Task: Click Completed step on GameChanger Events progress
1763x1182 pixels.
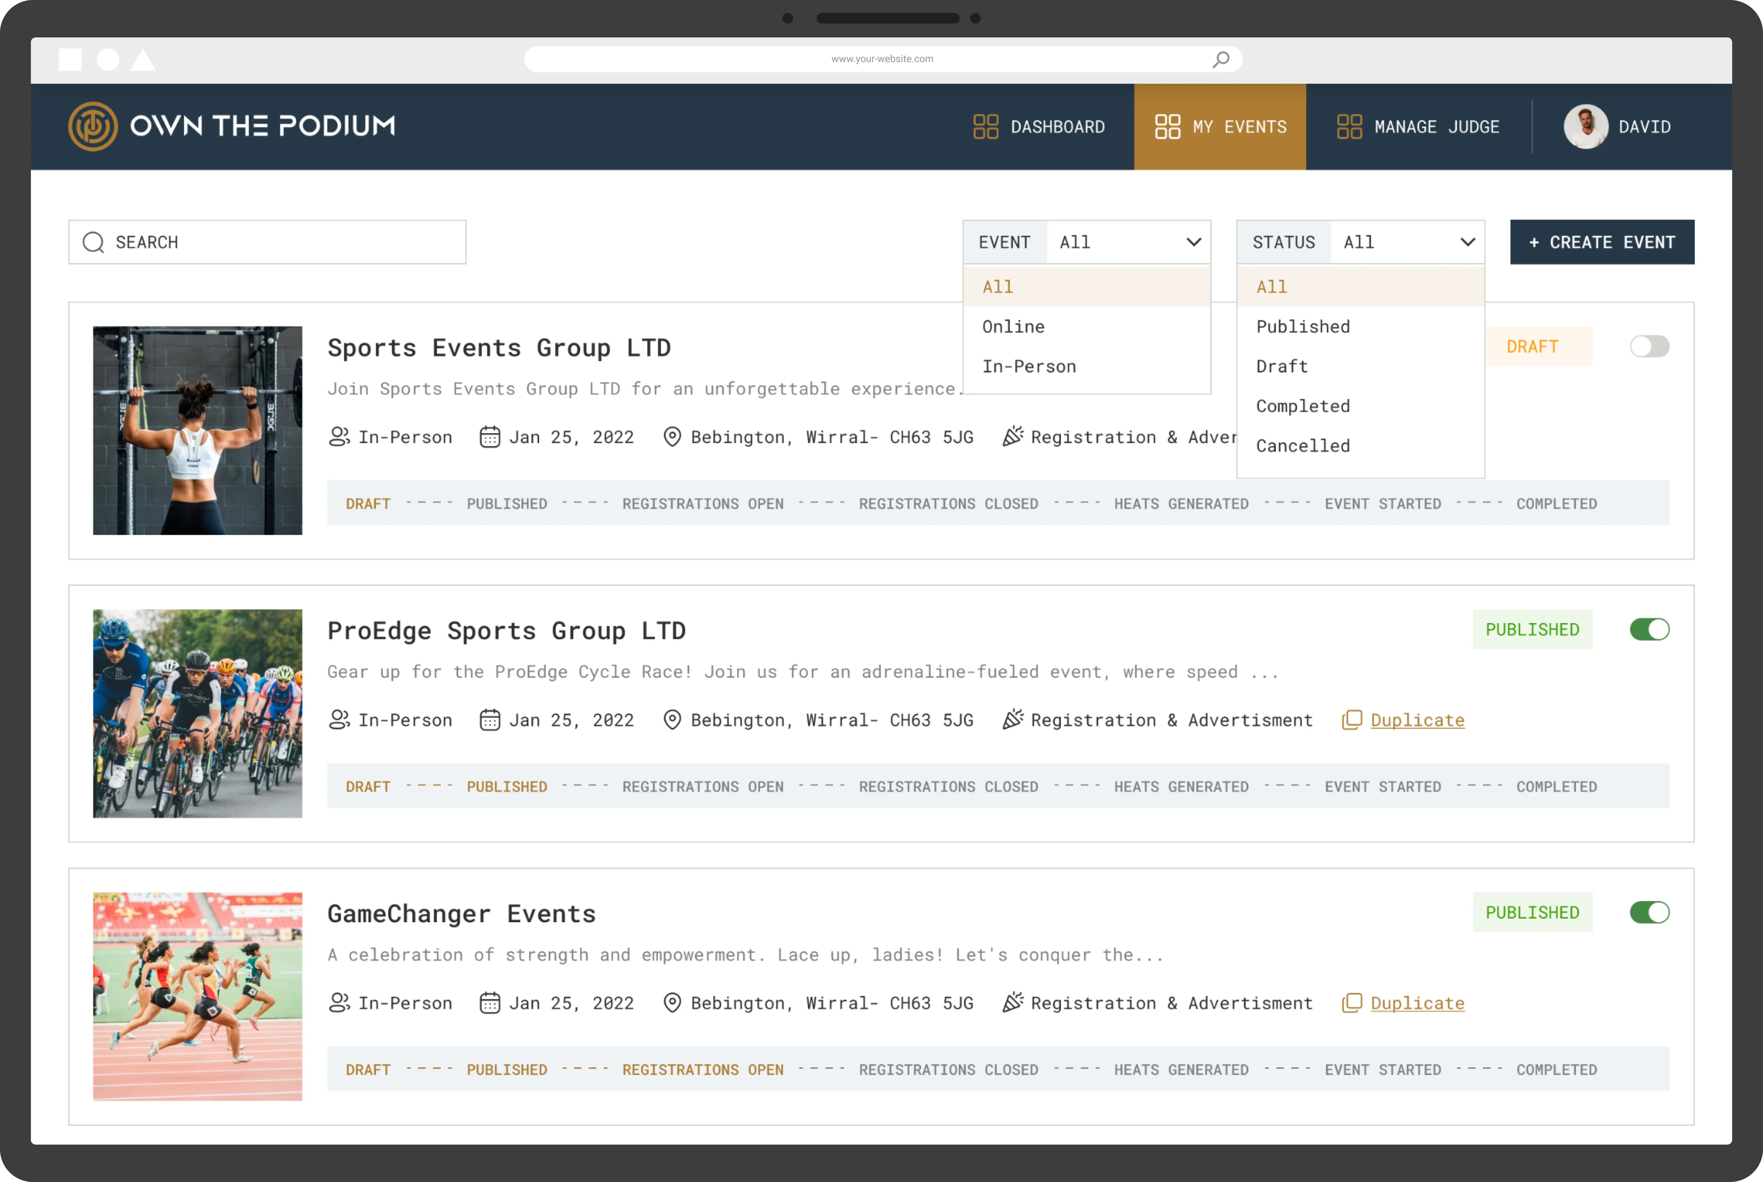Action: coord(1556,1070)
